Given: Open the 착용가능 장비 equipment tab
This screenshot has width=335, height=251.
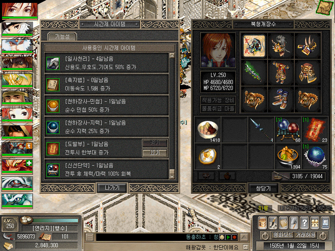Looking at the screenshot, I should [x=218, y=100].
